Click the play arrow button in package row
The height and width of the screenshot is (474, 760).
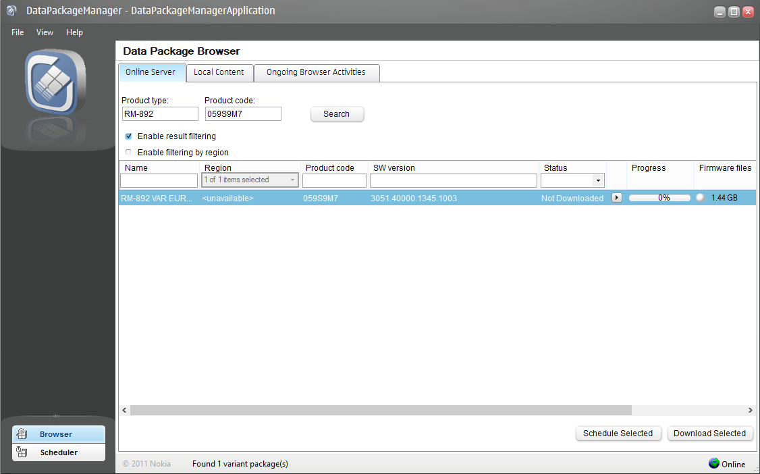click(616, 198)
